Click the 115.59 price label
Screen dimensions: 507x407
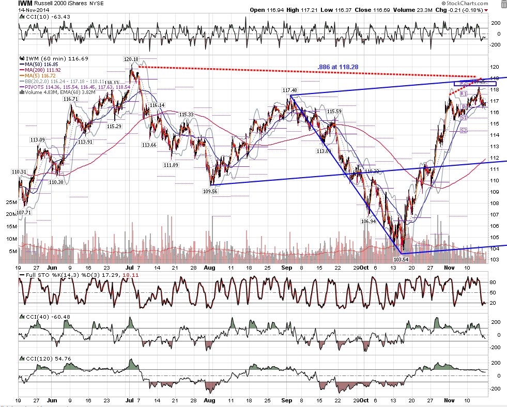pyautogui.click(x=334, y=112)
